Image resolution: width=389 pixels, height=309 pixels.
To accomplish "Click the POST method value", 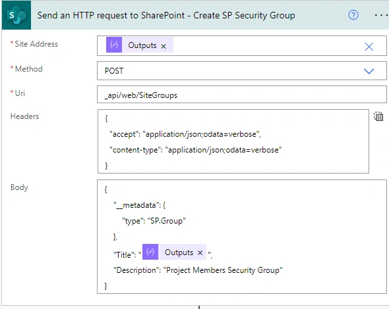I will [114, 71].
